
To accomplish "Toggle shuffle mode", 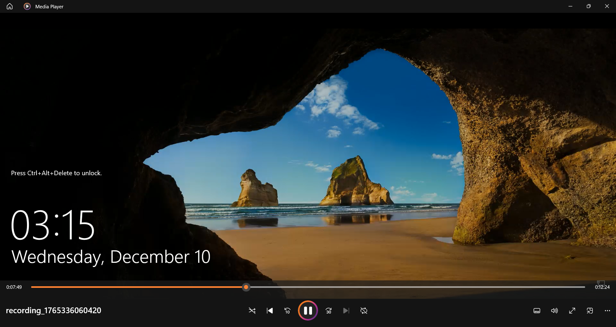I will tap(252, 311).
